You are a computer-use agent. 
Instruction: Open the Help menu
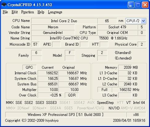coord(41,12)
